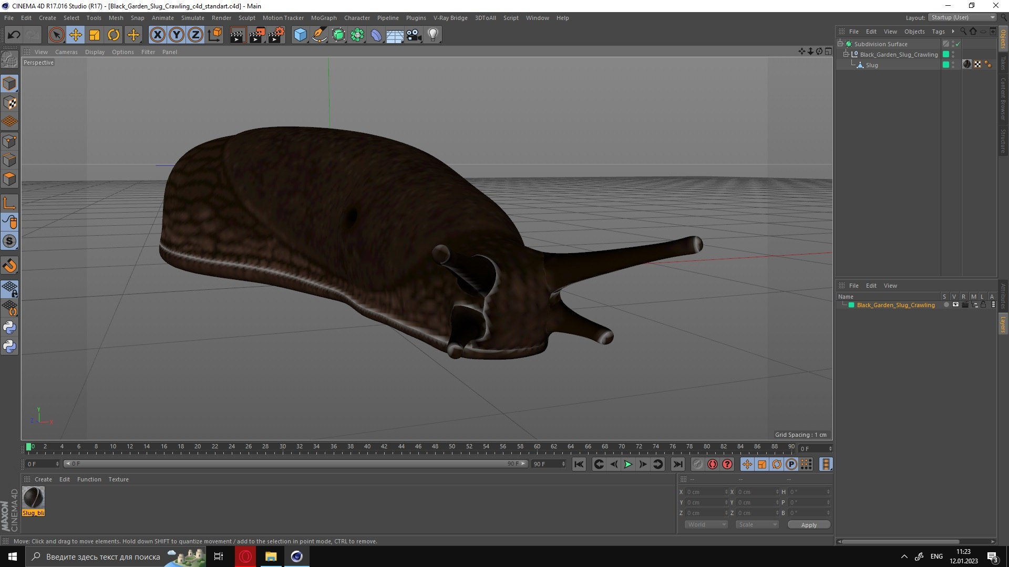Select the Live Selection arrow tool

tap(56, 35)
